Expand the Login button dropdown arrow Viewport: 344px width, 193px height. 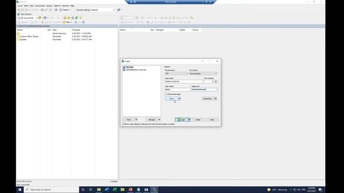point(189,120)
